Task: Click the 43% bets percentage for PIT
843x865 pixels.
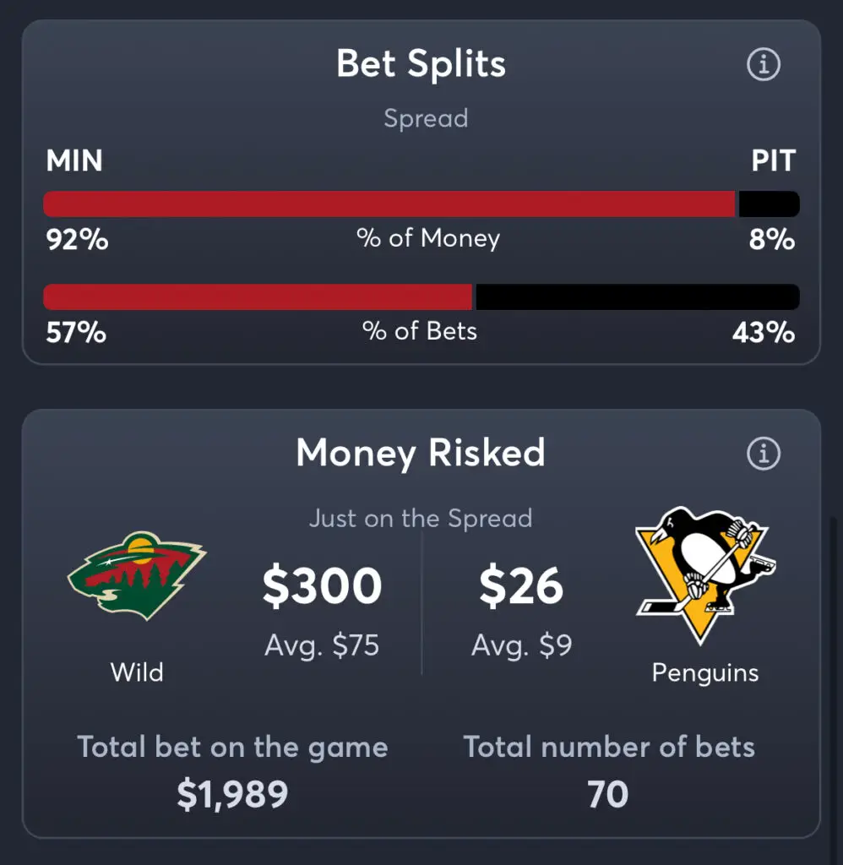Action: click(764, 333)
